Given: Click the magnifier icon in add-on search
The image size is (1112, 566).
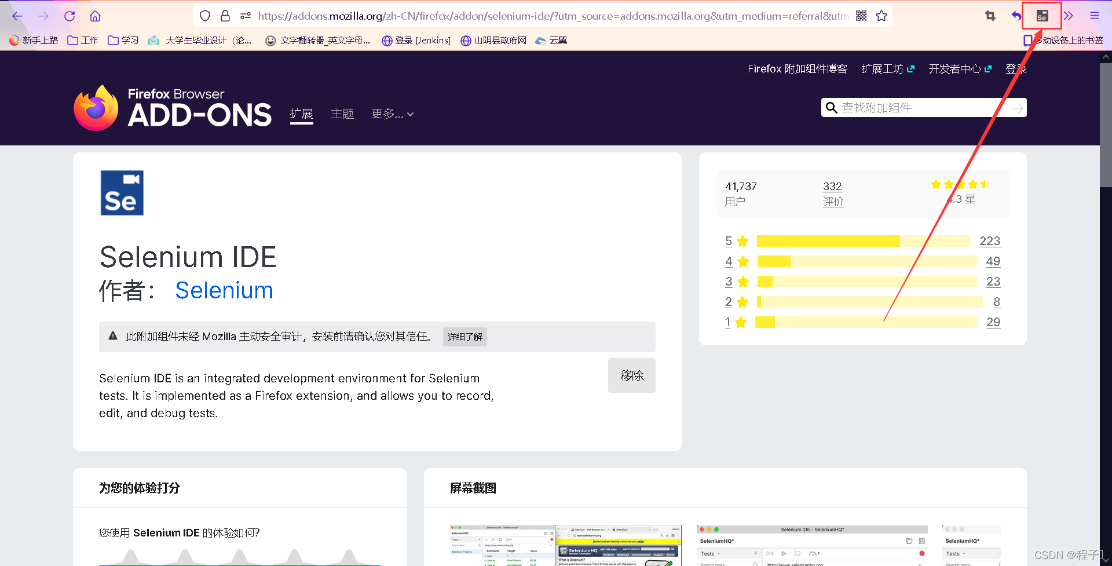Looking at the screenshot, I should (x=831, y=108).
